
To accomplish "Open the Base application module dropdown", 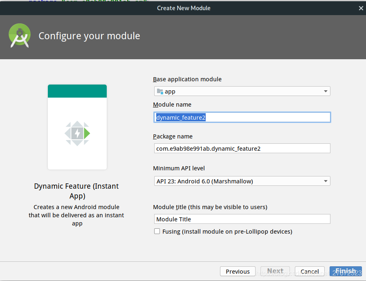I will click(242, 91).
